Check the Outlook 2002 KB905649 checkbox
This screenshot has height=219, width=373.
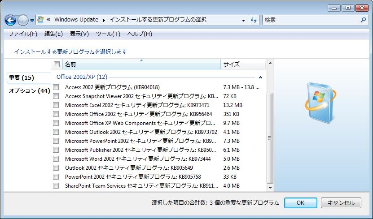56,168
